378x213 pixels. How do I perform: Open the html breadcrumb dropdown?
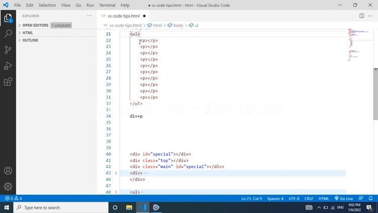tap(155, 25)
